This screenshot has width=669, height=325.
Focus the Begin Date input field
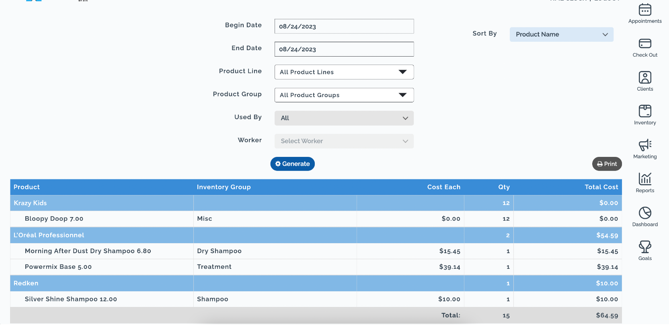(x=344, y=26)
